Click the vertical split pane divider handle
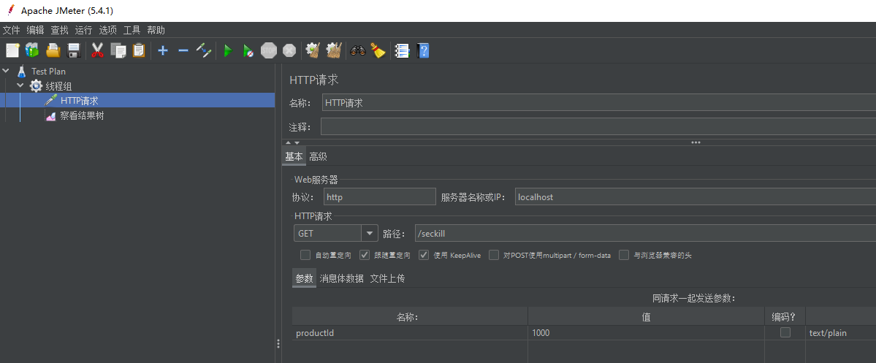Screen dimensions: 876x363 point(278,343)
